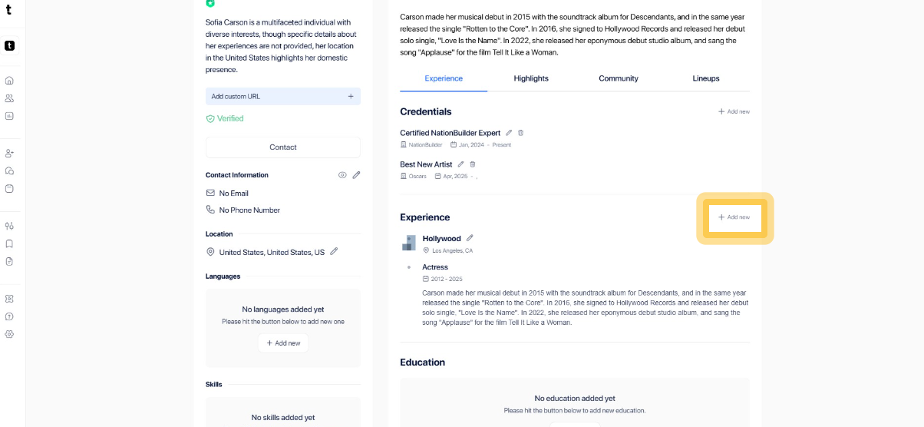
Task: Open the Lineups tab
Action: coord(706,78)
